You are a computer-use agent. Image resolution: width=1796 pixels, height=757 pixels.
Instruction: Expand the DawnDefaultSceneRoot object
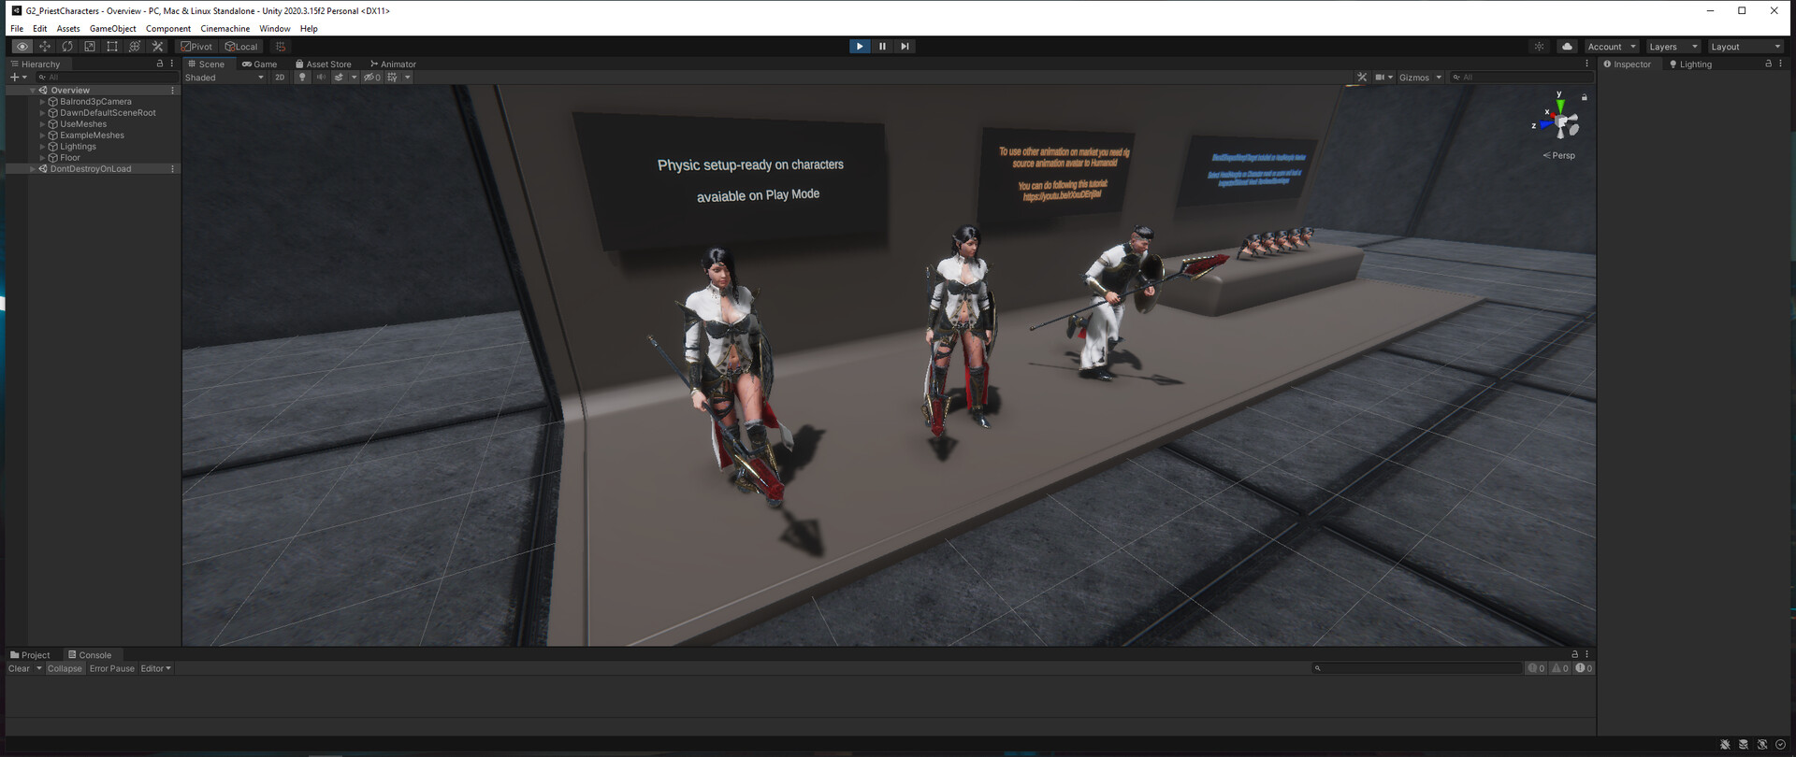click(x=42, y=112)
